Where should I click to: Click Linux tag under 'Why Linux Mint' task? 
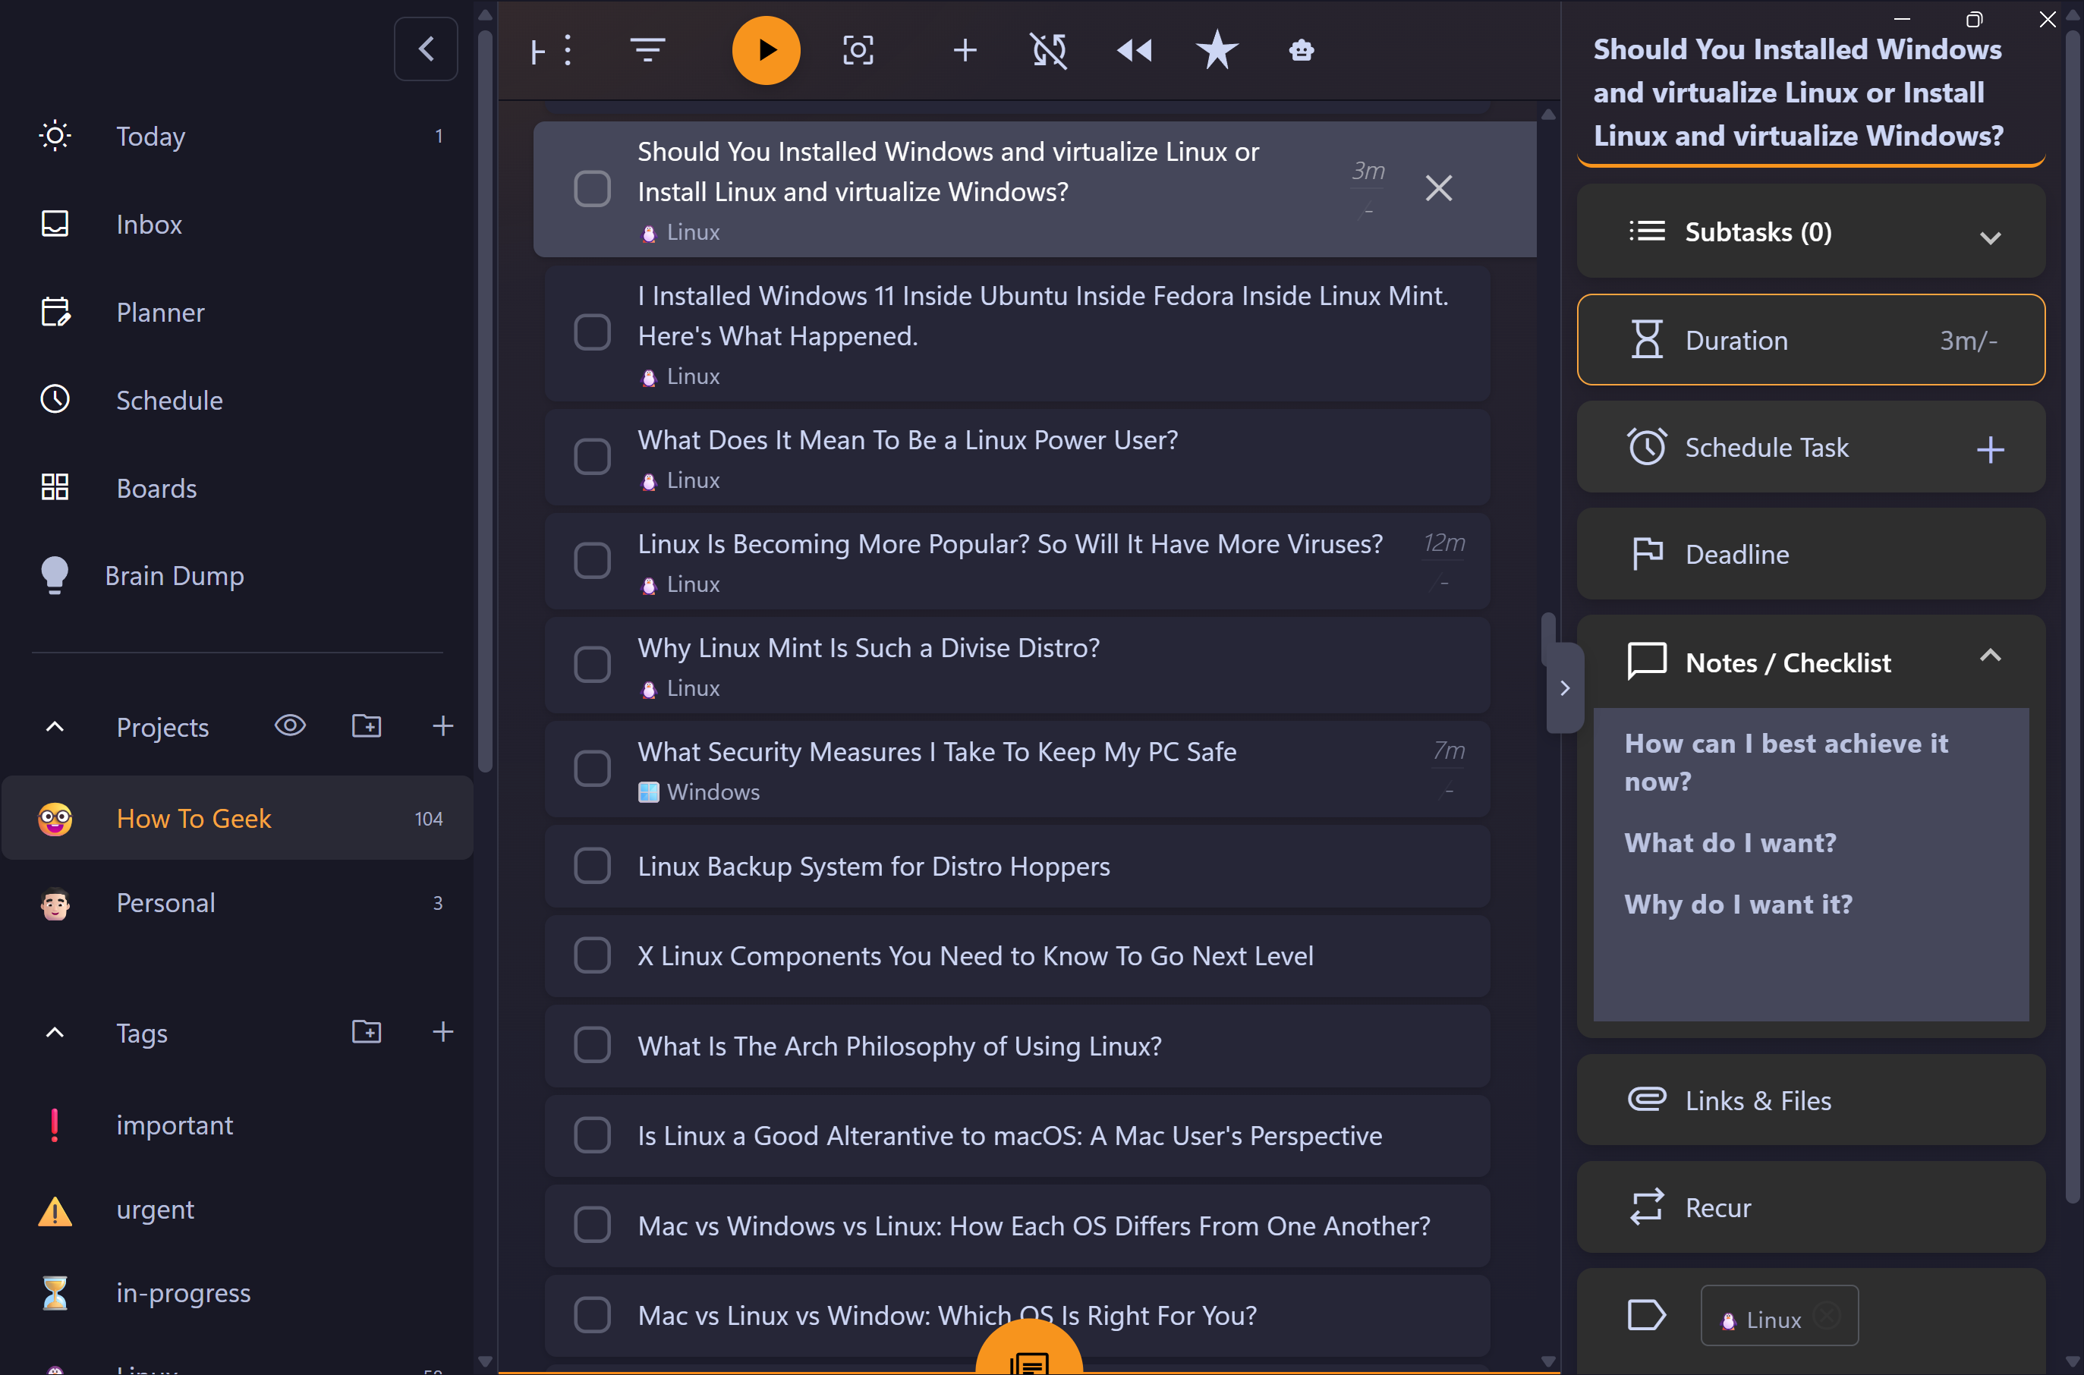pyautogui.click(x=681, y=688)
